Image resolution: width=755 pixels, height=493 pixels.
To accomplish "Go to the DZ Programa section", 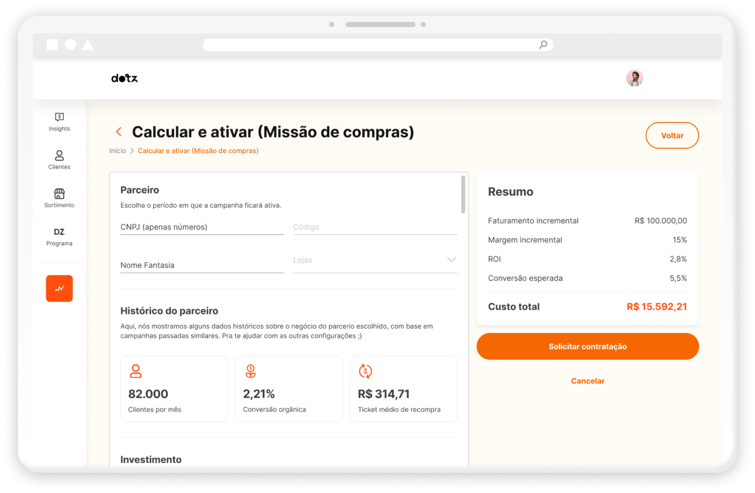I will pos(59,236).
